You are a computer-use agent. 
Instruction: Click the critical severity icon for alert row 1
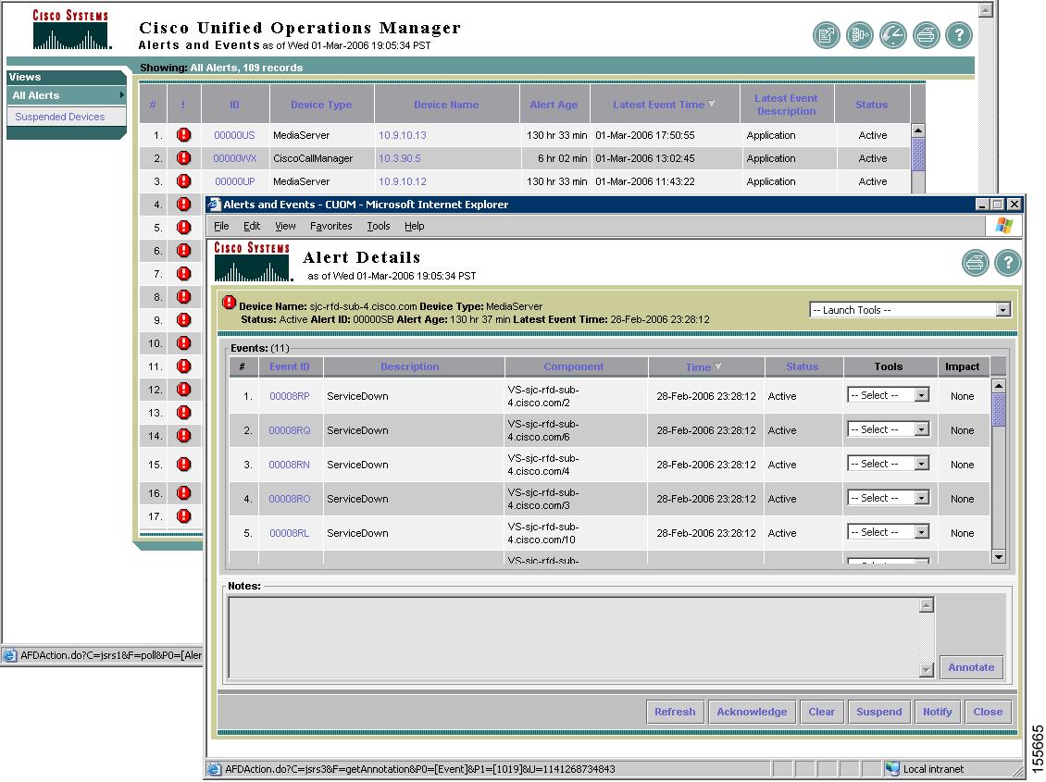184,135
